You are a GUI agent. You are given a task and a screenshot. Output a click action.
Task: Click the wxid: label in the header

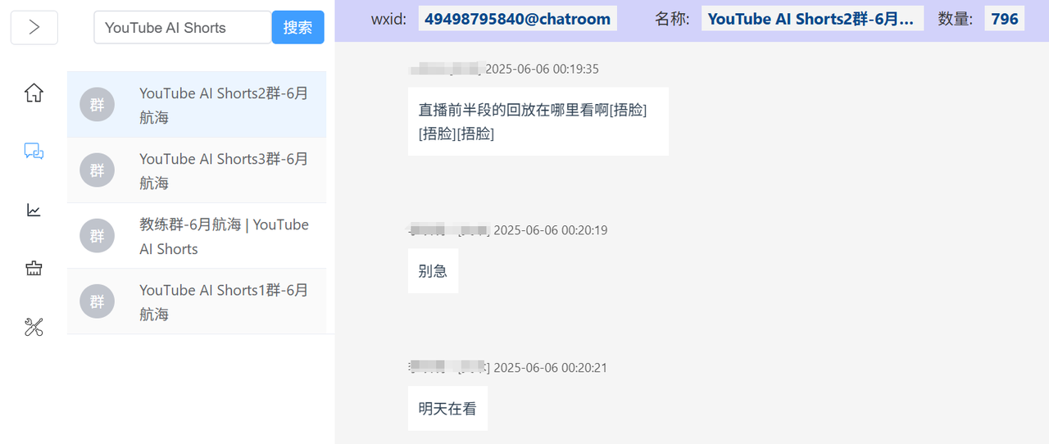388,19
